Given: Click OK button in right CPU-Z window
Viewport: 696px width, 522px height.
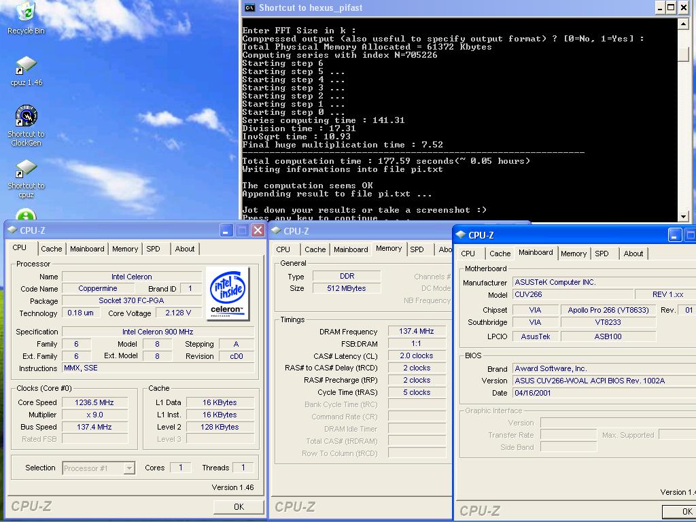Looking at the screenshot, I should click(x=679, y=511).
